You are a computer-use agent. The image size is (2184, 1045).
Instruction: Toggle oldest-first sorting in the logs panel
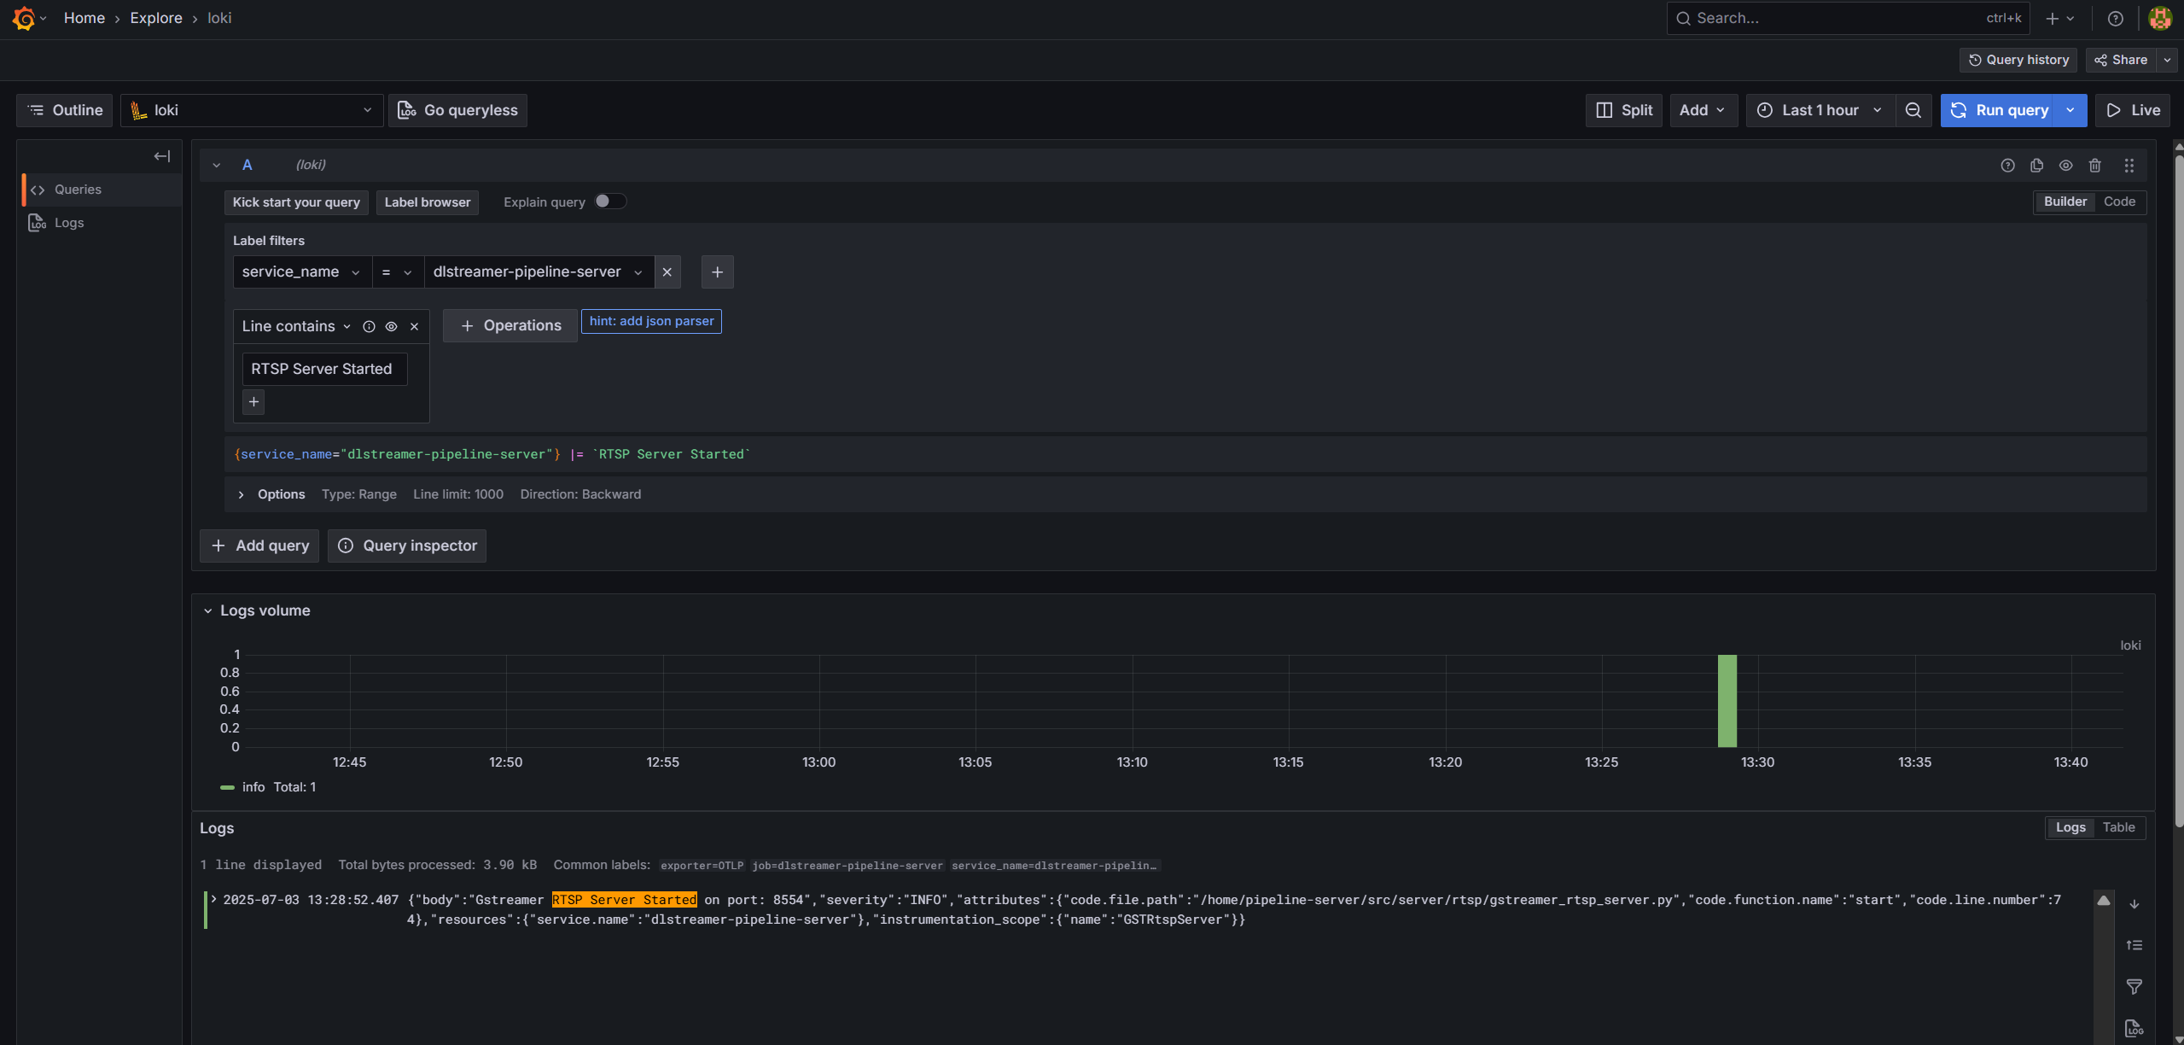point(2134,944)
